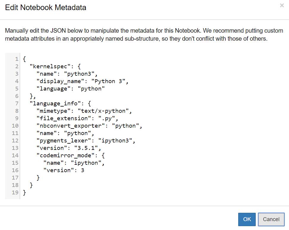Close the Edit Notebook Metadata dialog
This screenshot has height=230, width=289.
(282, 5)
